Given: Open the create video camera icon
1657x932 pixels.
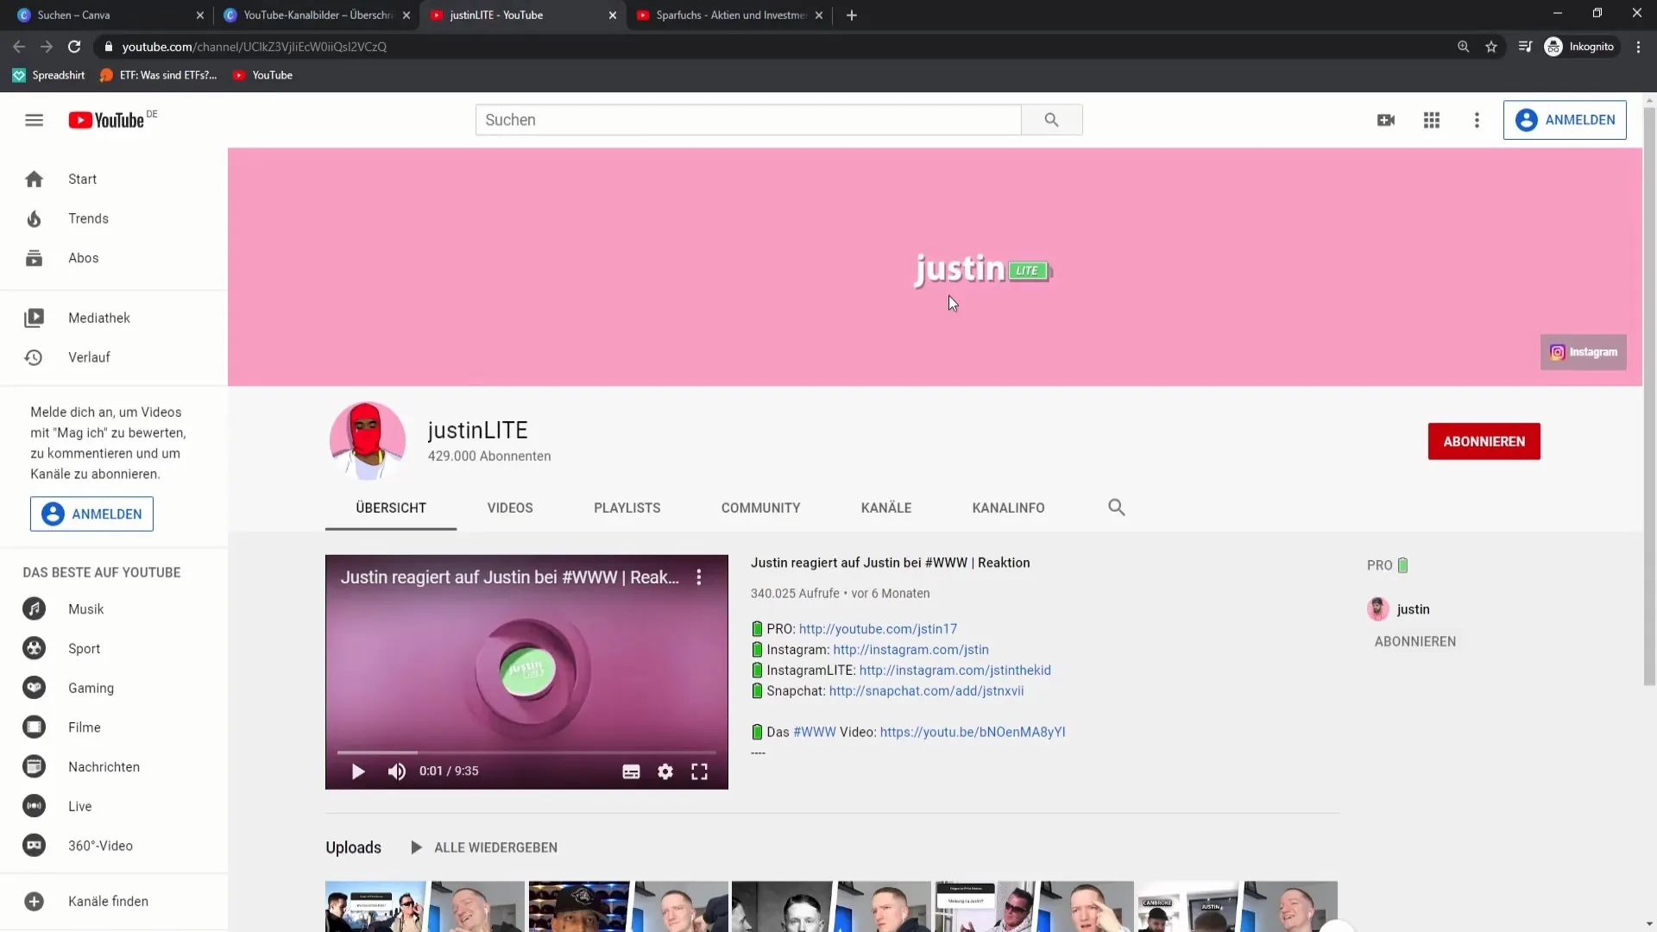Looking at the screenshot, I should coord(1386,120).
